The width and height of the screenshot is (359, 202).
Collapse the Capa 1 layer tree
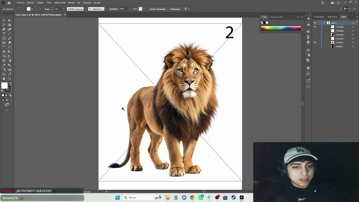[x=324, y=23]
